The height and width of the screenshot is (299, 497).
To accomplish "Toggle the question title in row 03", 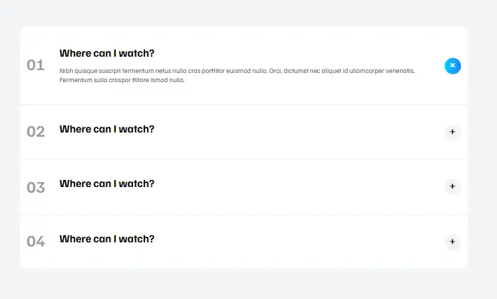I will coord(107,184).
